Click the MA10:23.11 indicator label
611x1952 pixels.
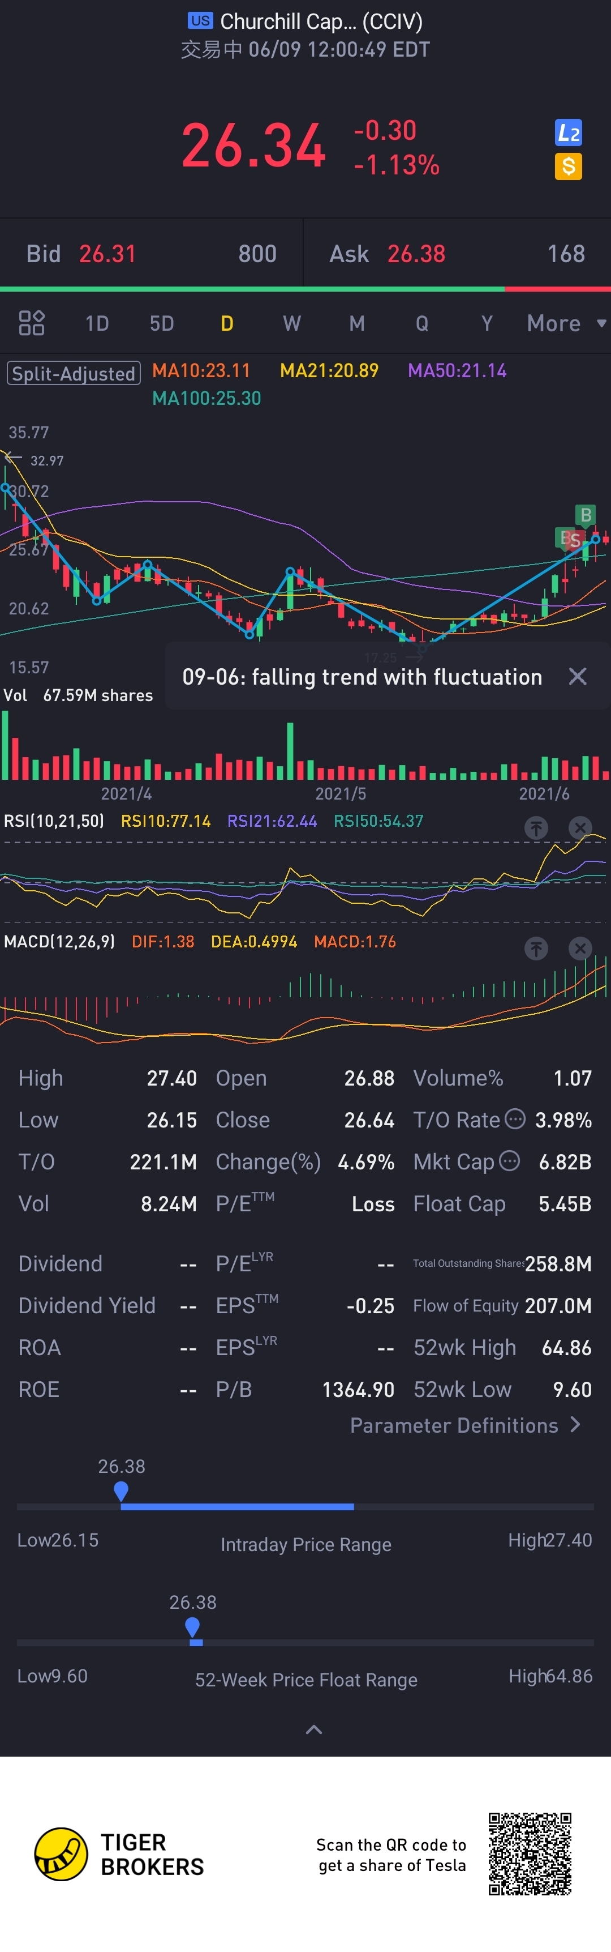point(201,370)
